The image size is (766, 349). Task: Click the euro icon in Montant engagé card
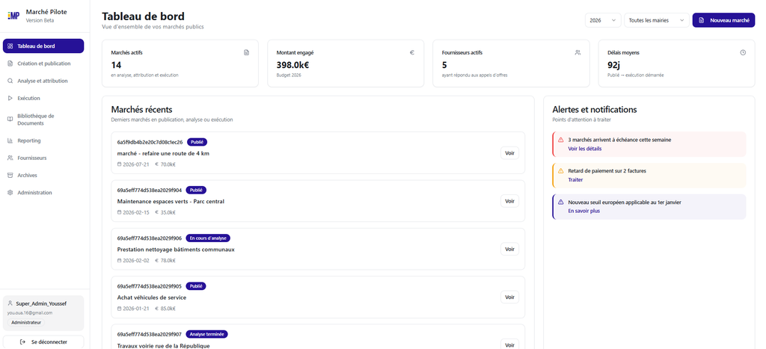coord(412,53)
